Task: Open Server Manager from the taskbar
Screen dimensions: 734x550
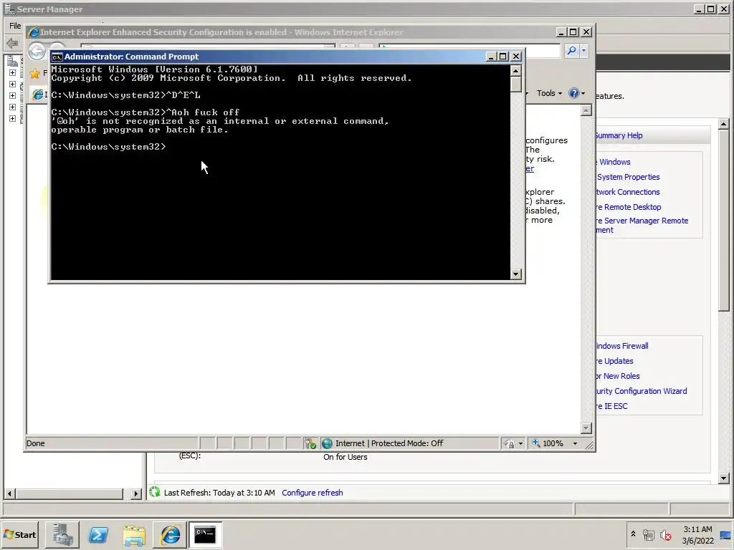Action: click(62, 534)
